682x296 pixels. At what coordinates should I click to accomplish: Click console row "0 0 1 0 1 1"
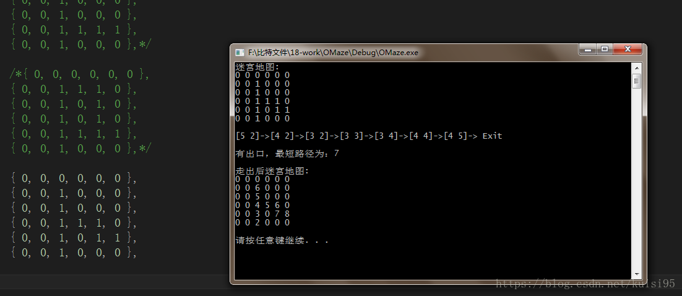[262, 110]
